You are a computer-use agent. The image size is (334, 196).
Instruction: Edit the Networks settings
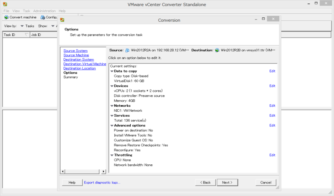[x=272, y=106]
